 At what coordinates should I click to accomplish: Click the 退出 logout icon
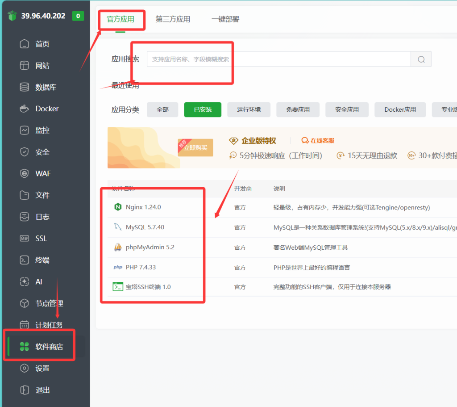pyautogui.click(x=25, y=390)
